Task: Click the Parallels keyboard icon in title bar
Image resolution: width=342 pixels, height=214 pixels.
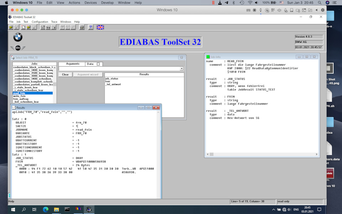Action: click(248, 10)
